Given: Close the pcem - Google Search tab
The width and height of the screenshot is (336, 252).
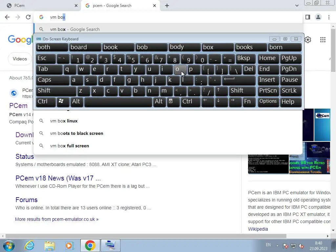Looking at the screenshot, I should pos(155,6).
